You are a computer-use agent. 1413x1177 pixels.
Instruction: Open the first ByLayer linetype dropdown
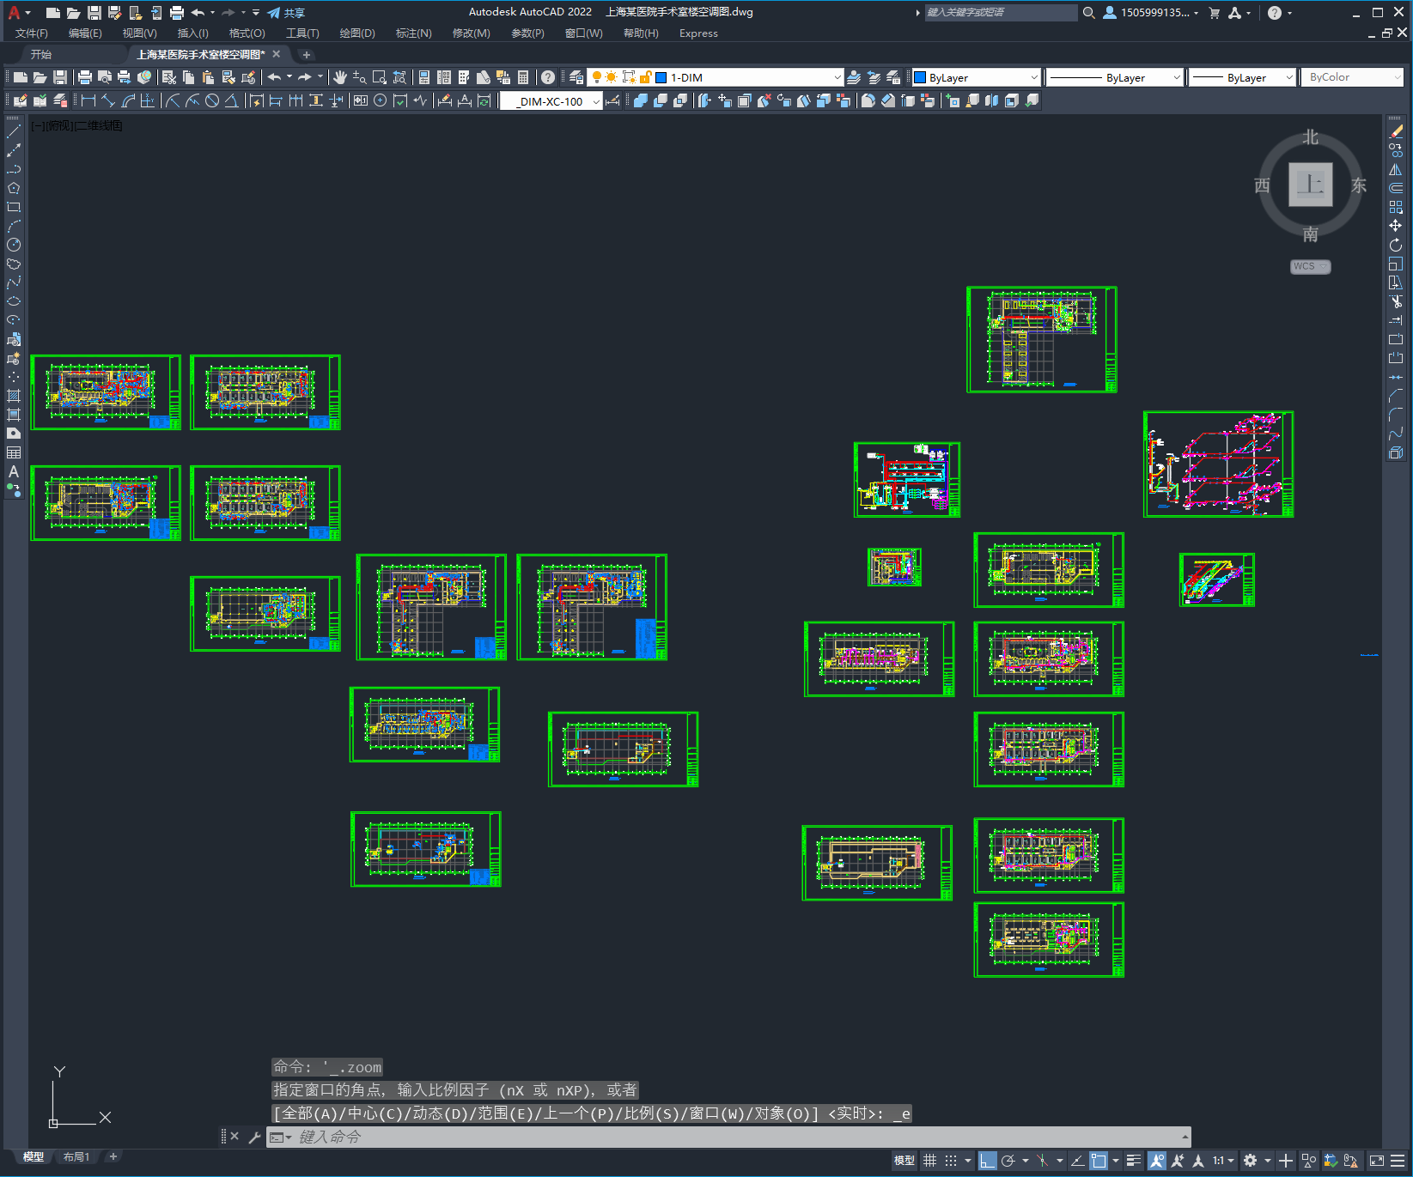click(1177, 77)
